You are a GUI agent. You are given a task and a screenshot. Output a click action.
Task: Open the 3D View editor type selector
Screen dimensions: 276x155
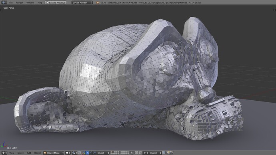point(4,153)
